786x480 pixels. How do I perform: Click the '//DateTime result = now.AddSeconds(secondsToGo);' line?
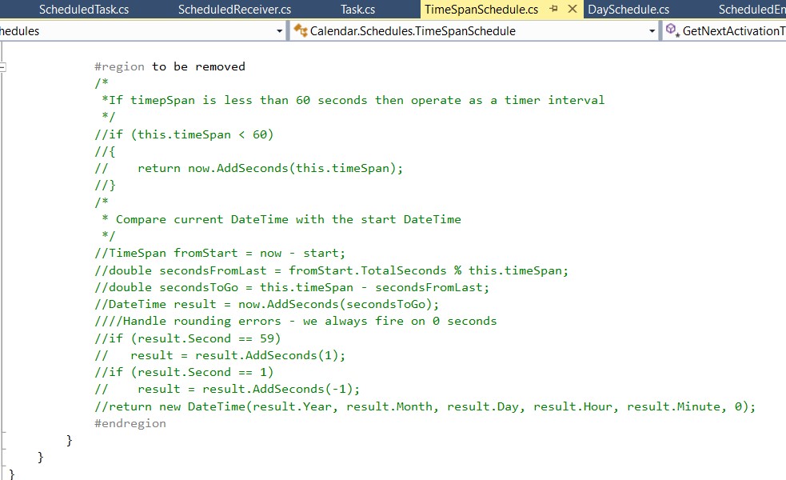coord(267,304)
